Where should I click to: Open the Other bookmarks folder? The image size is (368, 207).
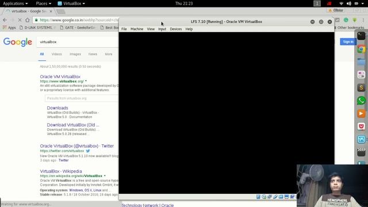pyautogui.click(x=349, y=28)
